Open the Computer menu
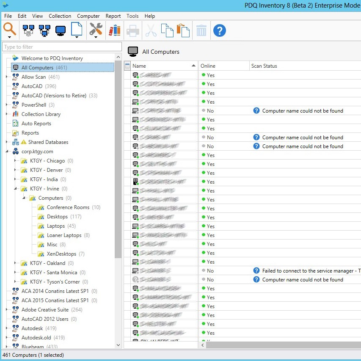This screenshot has height=361, width=361. point(88,16)
